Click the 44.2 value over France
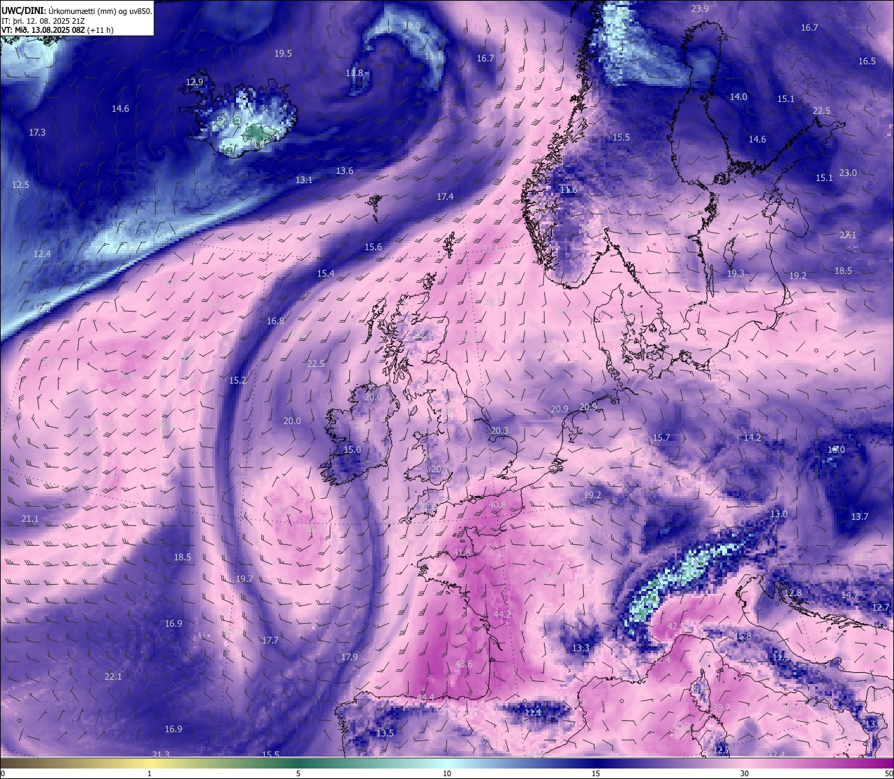894x779 pixels. tap(502, 615)
